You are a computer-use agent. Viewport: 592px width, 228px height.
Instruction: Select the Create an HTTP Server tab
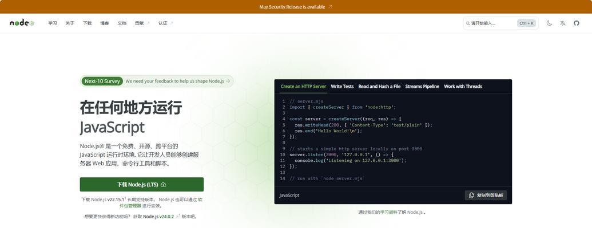point(303,87)
